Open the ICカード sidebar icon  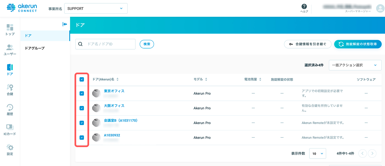click(10, 127)
